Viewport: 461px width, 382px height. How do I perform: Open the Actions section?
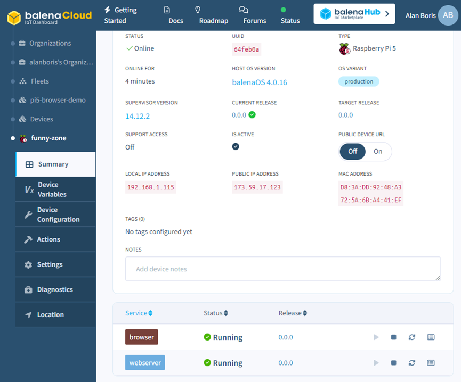pyautogui.click(x=55, y=239)
